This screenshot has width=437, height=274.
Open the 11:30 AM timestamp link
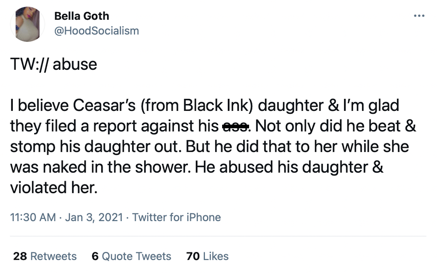[33, 217]
